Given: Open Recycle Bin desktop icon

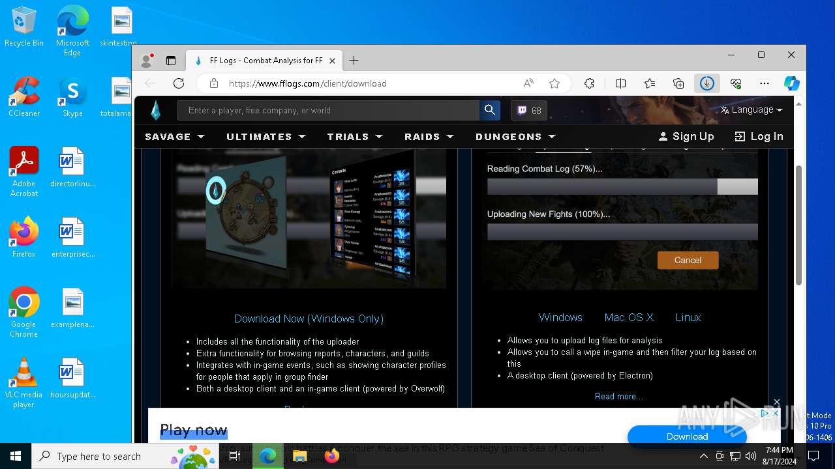Looking at the screenshot, I should click(x=24, y=27).
